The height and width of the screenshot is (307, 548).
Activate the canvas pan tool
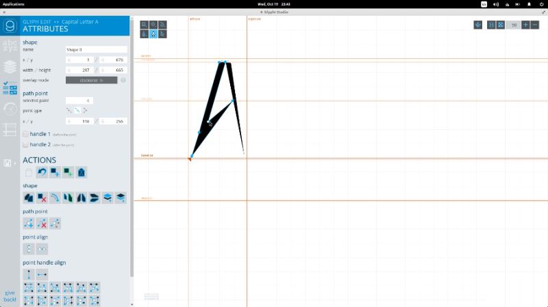point(477,25)
